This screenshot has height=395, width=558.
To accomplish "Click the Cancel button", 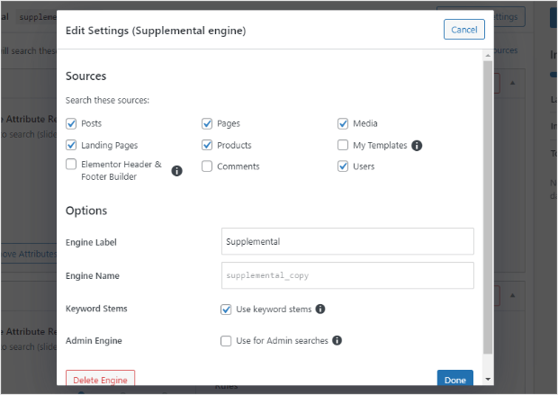I will [464, 30].
